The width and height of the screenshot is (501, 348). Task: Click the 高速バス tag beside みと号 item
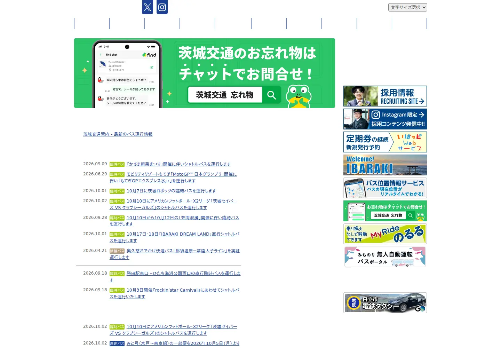pyautogui.click(x=117, y=343)
